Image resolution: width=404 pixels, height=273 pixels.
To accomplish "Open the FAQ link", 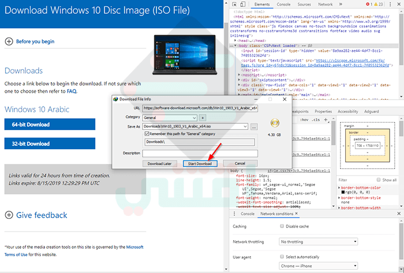I will point(72,91).
